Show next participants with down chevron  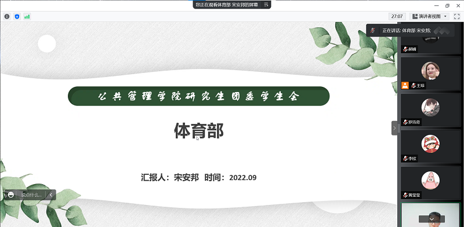pos(432,219)
